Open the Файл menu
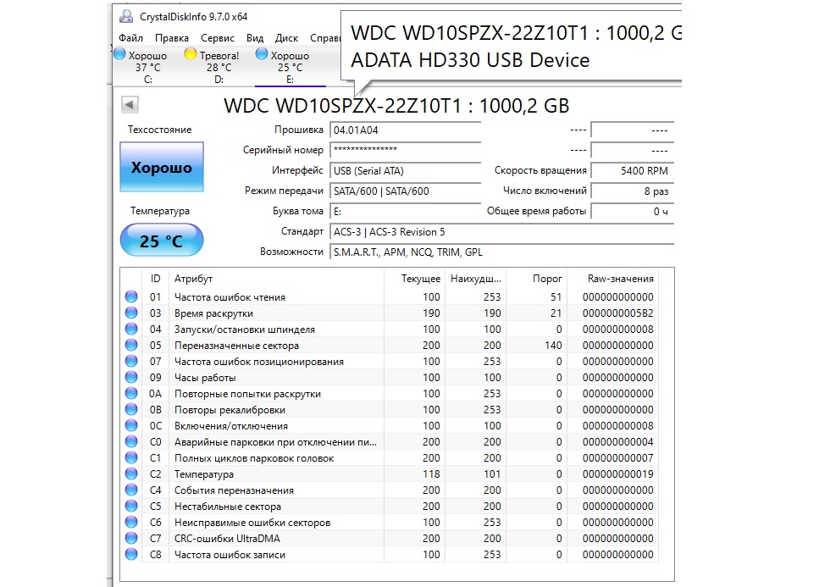 pyautogui.click(x=130, y=38)
